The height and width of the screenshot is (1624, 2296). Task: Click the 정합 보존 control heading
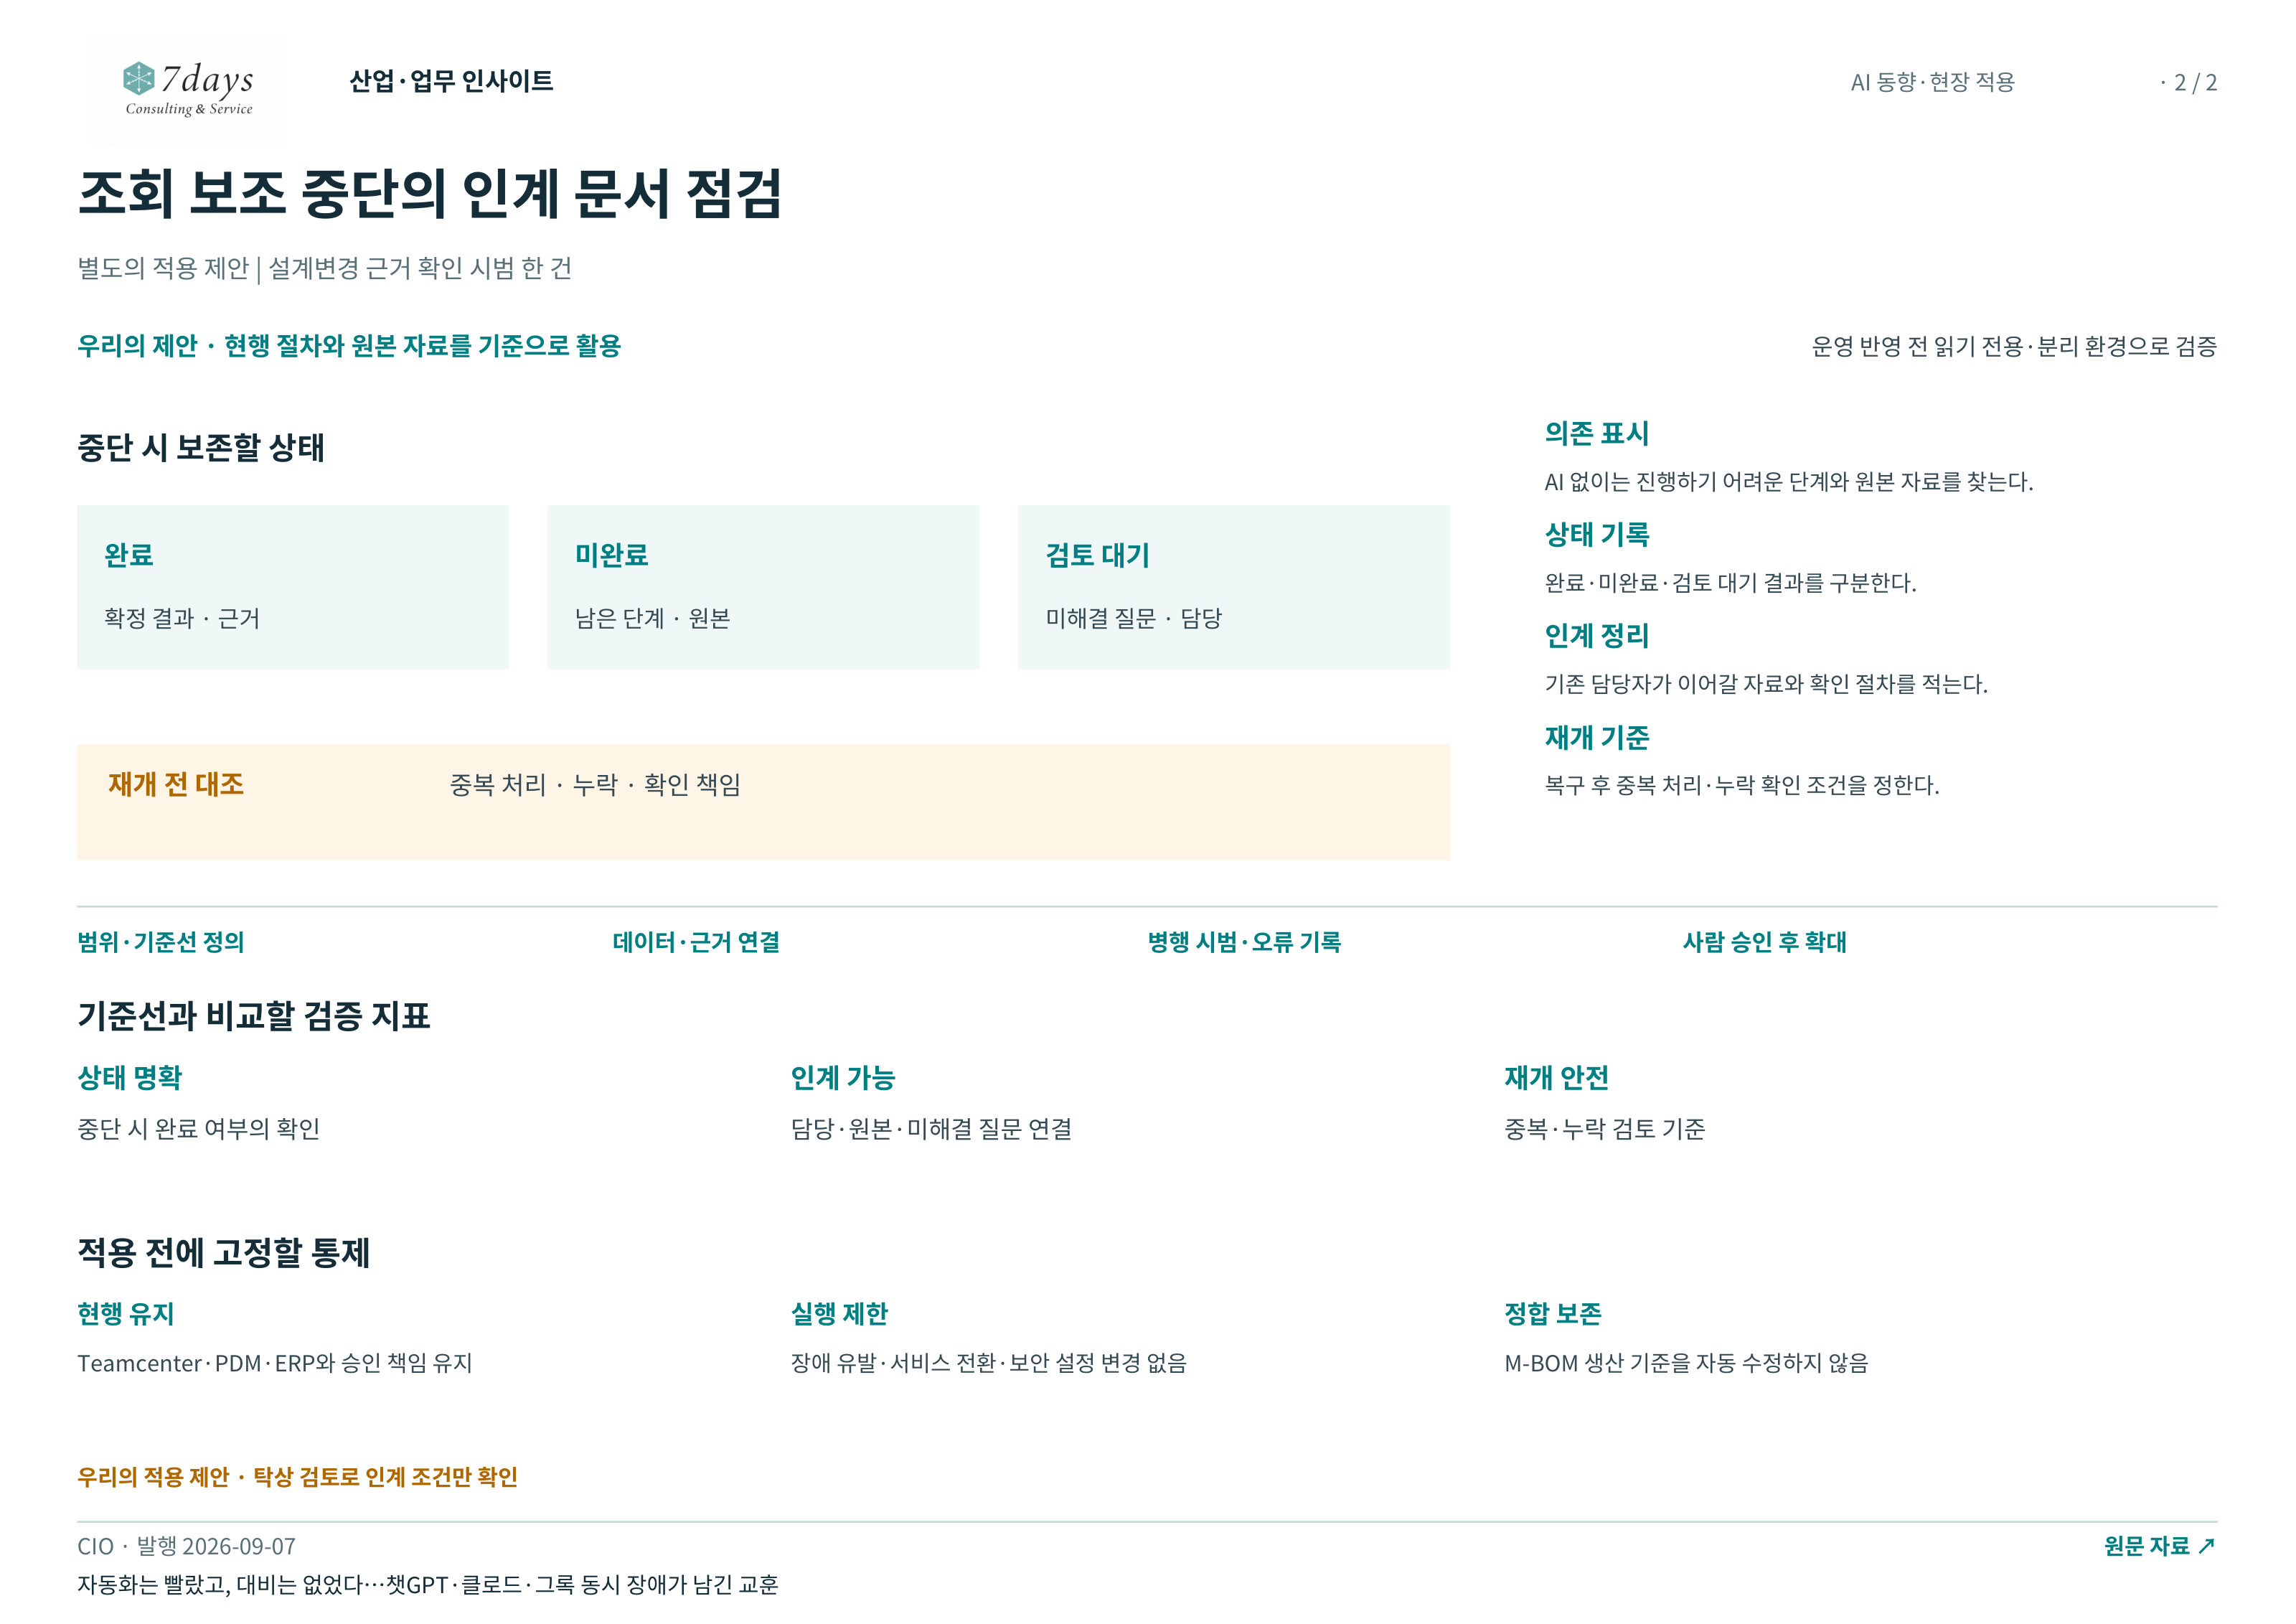[x=1553, y=1314]
